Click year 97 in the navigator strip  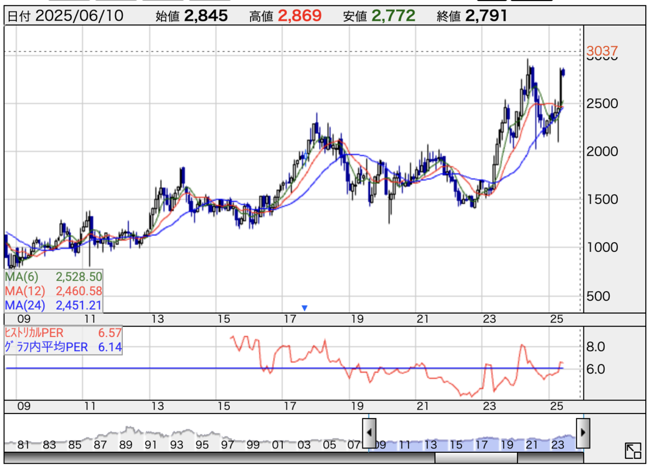point(227,445)
